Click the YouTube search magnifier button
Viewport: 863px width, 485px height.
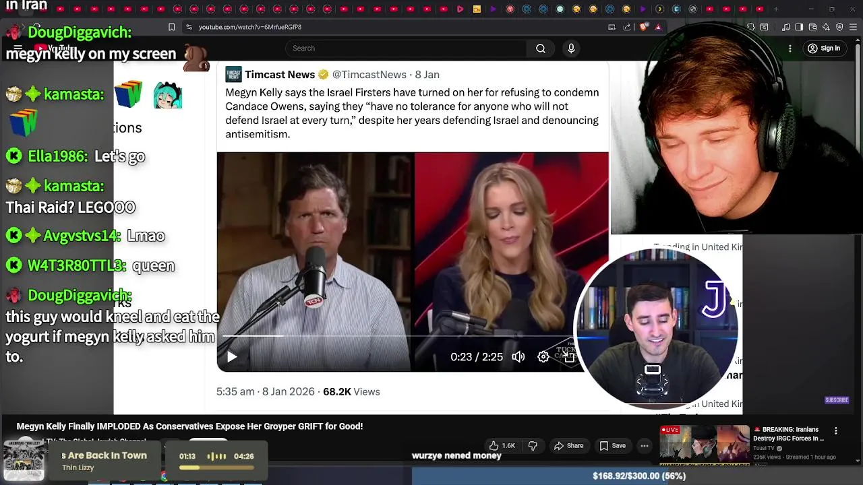click(x=541, y=48)
